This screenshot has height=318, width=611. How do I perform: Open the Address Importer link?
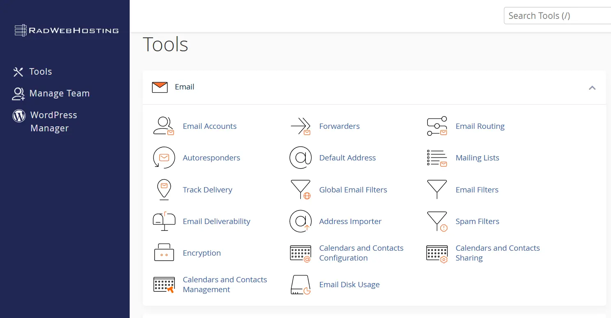click(350, 221)
